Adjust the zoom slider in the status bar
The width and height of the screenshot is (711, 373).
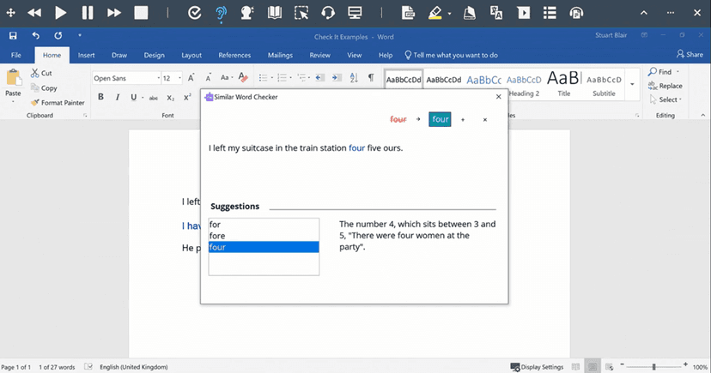(x=653, y=367)
